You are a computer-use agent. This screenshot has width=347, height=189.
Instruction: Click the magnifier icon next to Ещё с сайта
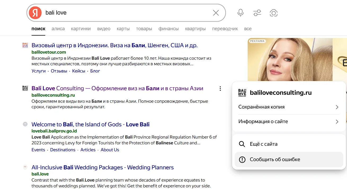(x=242, y=144)
